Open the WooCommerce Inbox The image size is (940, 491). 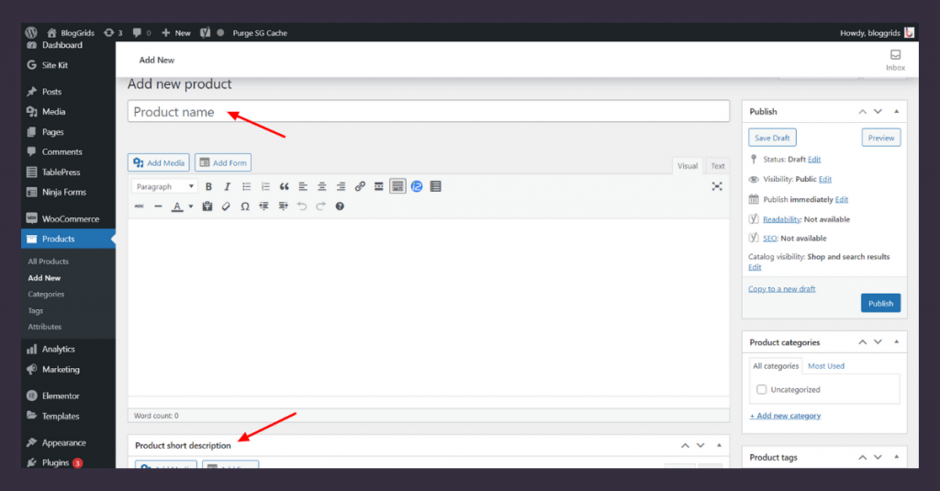(x=896, y=60)
